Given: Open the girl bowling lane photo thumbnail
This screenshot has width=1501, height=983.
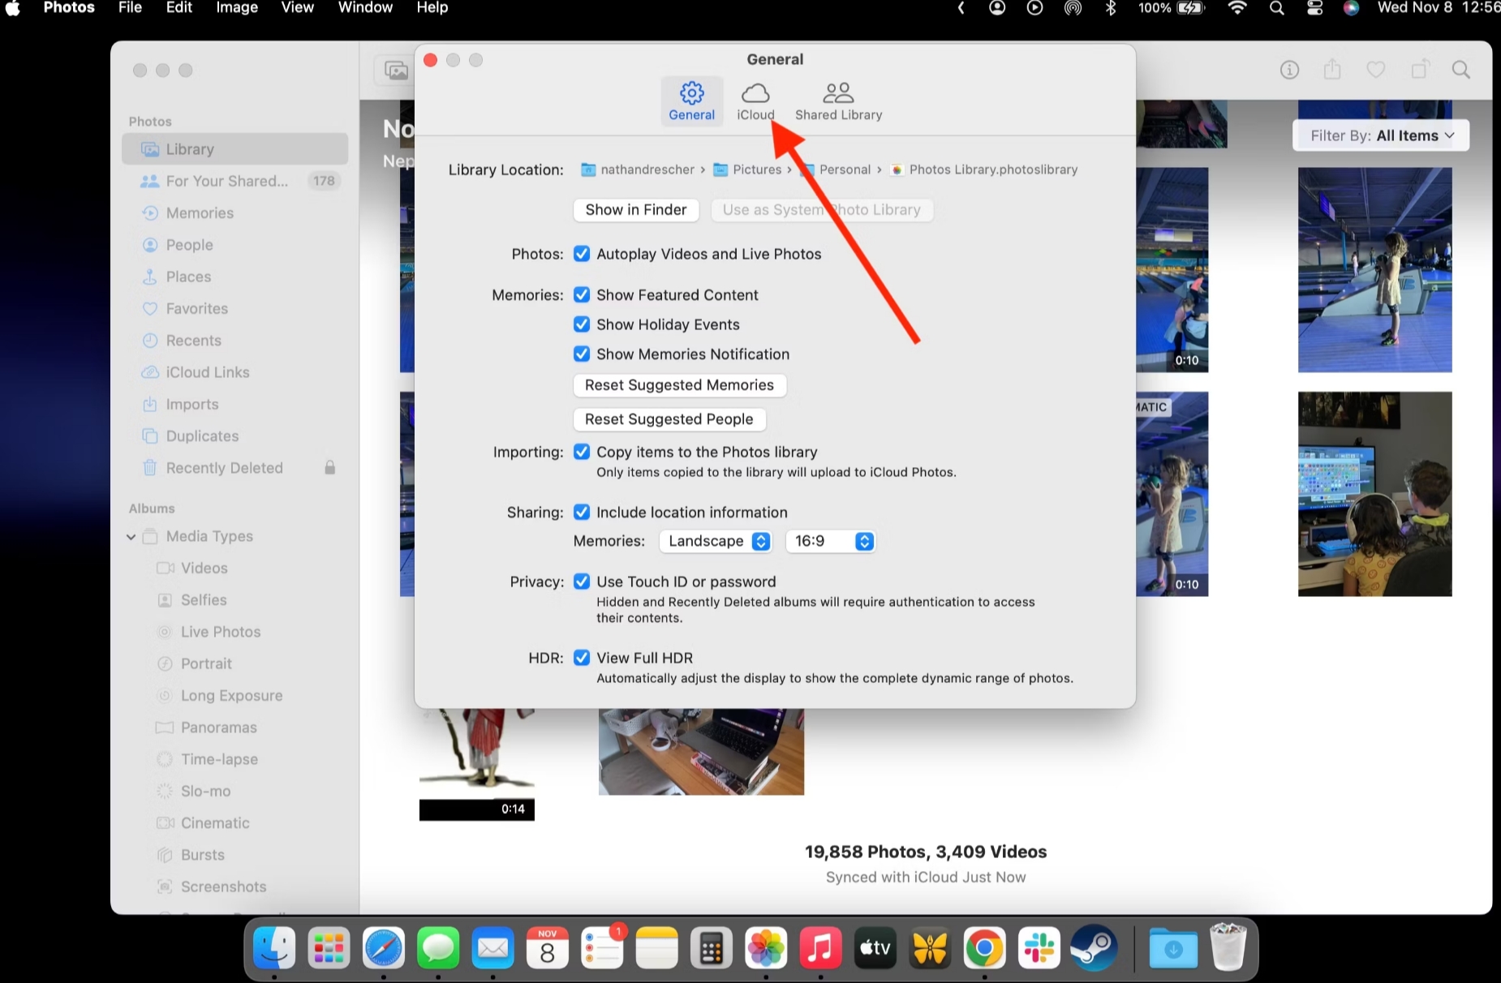Looking at the screenshot, I should (1374, 270).
